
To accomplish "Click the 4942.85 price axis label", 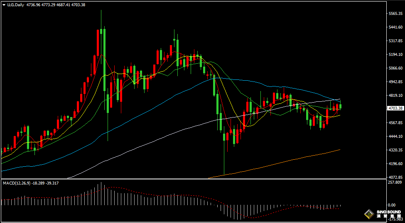I will coord(396,82).
